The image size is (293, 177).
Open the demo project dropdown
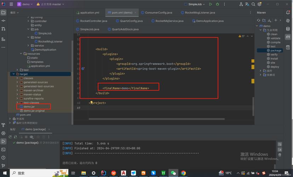pyautogui.click(x=25, y=4)
